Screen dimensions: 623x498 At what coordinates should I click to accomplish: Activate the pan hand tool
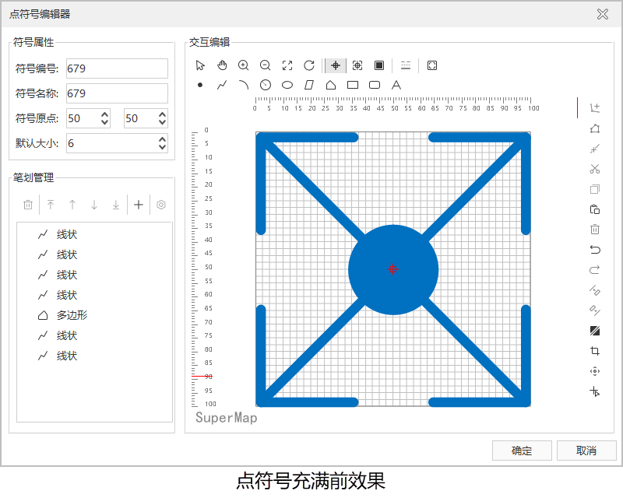[x=222, y=65]
